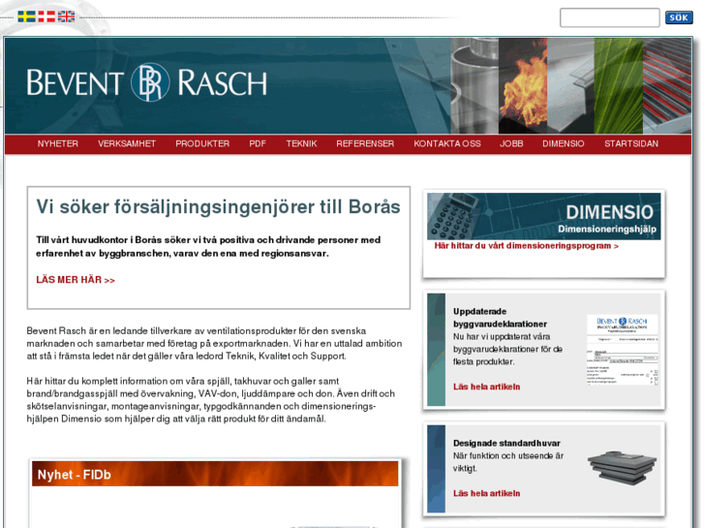Click the flame image in the header
The width and height of the screenshot is (704, 528).
(523, 86)
